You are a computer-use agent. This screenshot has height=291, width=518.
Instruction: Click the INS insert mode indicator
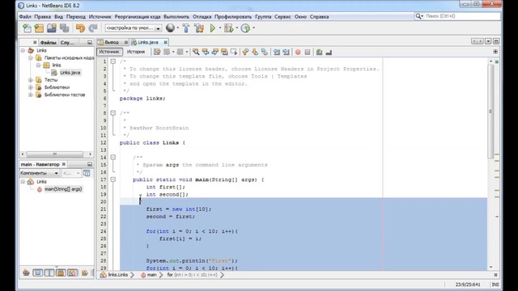click(x=495, y=285)
